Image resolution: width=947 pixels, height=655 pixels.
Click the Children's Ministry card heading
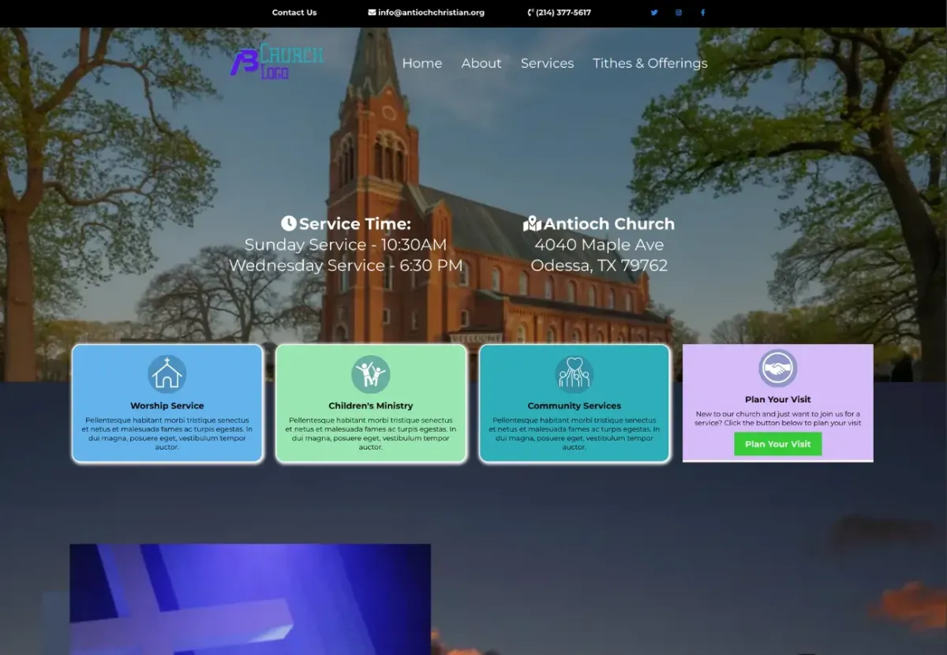point(371,406)
